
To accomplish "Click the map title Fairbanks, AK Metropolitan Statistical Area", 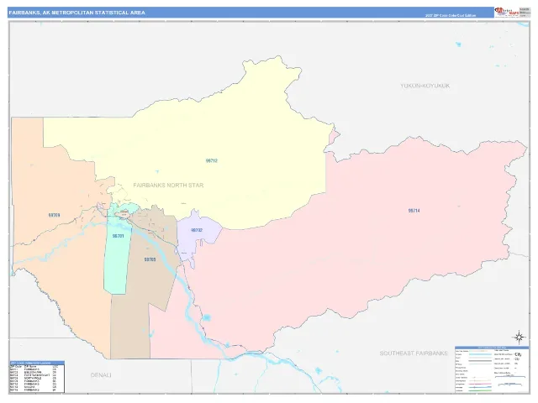I will pos(76,13).
